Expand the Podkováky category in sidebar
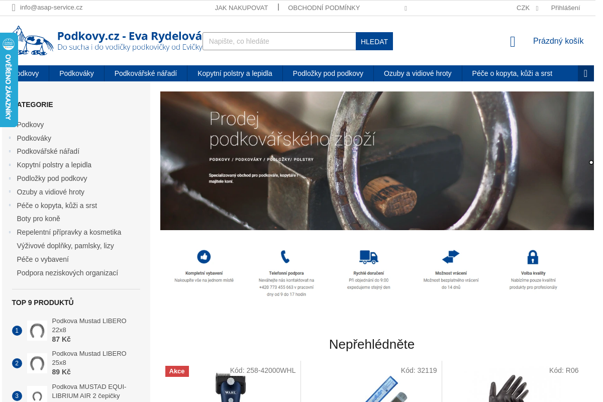The width and height of the screenshot is (603, 402). (10, 138)
